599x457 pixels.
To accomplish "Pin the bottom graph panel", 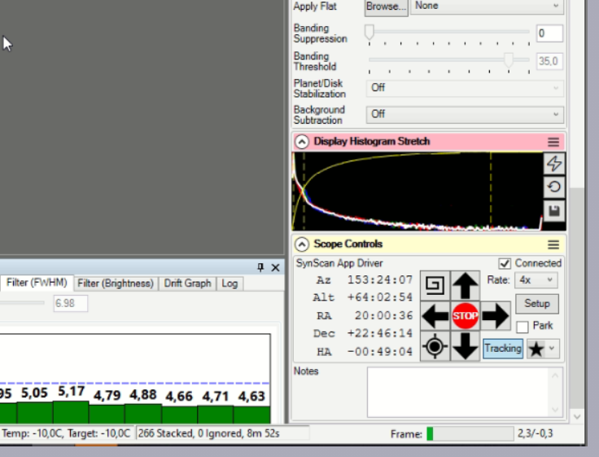I will 260,267.
